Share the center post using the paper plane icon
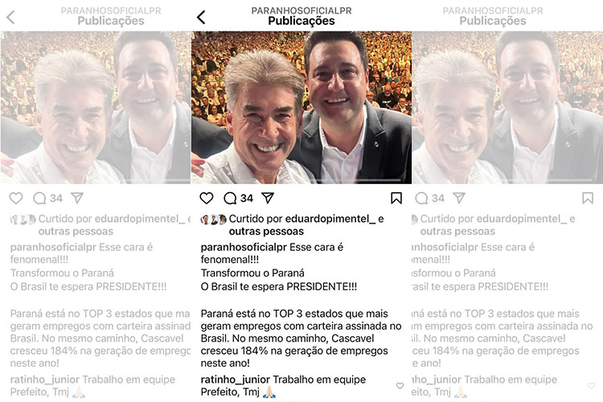Screen dimensions: 603x402 (268, 198)
